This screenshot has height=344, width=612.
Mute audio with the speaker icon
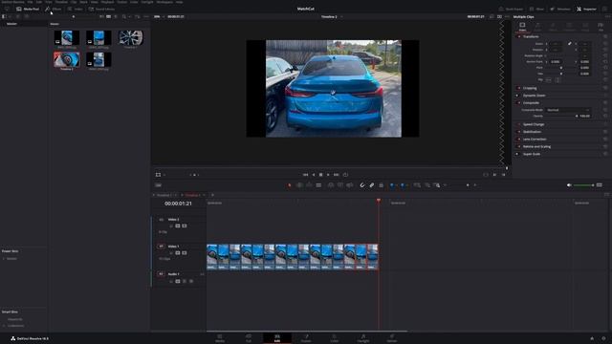(x=569, y=185)
